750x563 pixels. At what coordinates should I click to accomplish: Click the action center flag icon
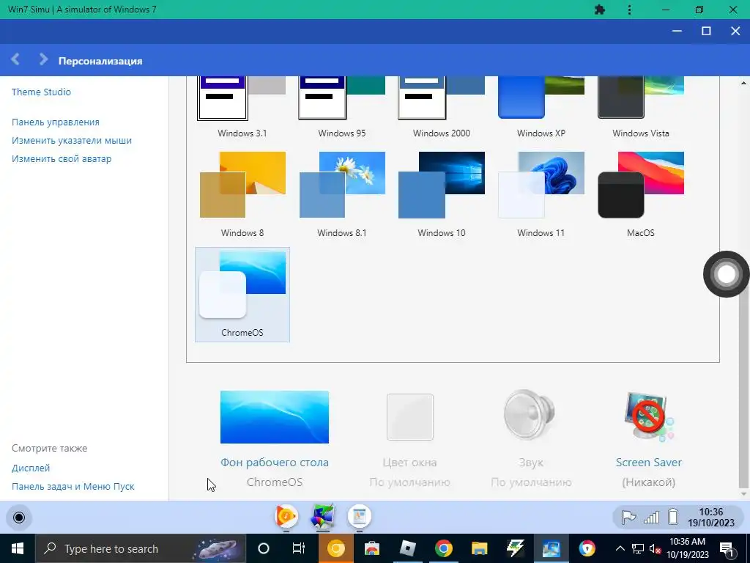[628, 517]
